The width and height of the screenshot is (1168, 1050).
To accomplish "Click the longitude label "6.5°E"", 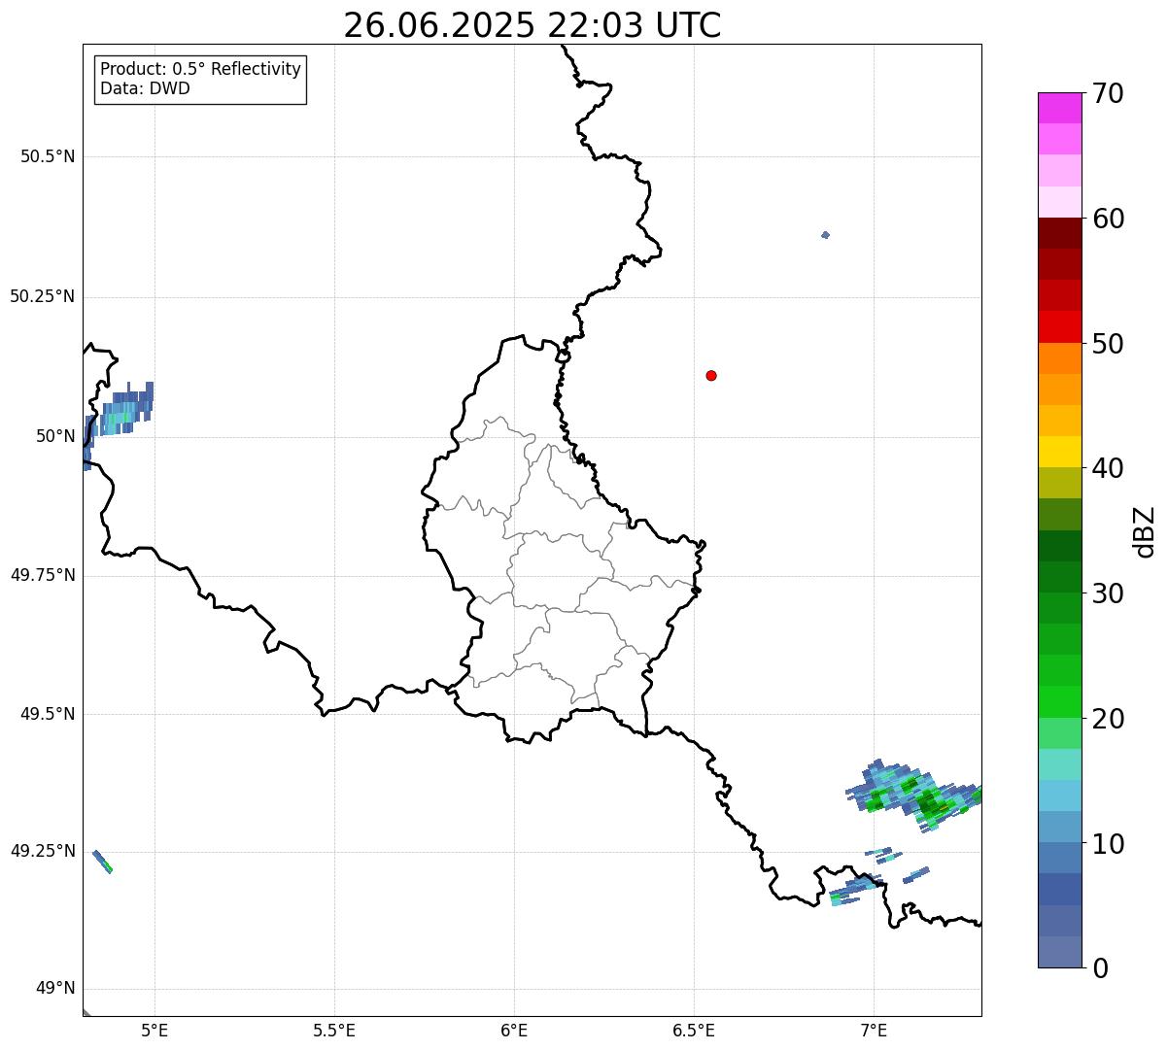I will [x=694, y=1030].
